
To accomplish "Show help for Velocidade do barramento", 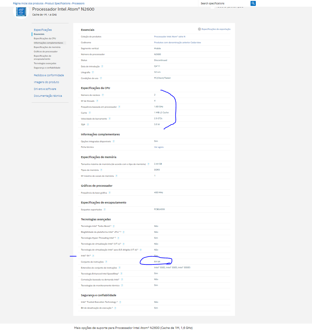I will tap(110, 119).
